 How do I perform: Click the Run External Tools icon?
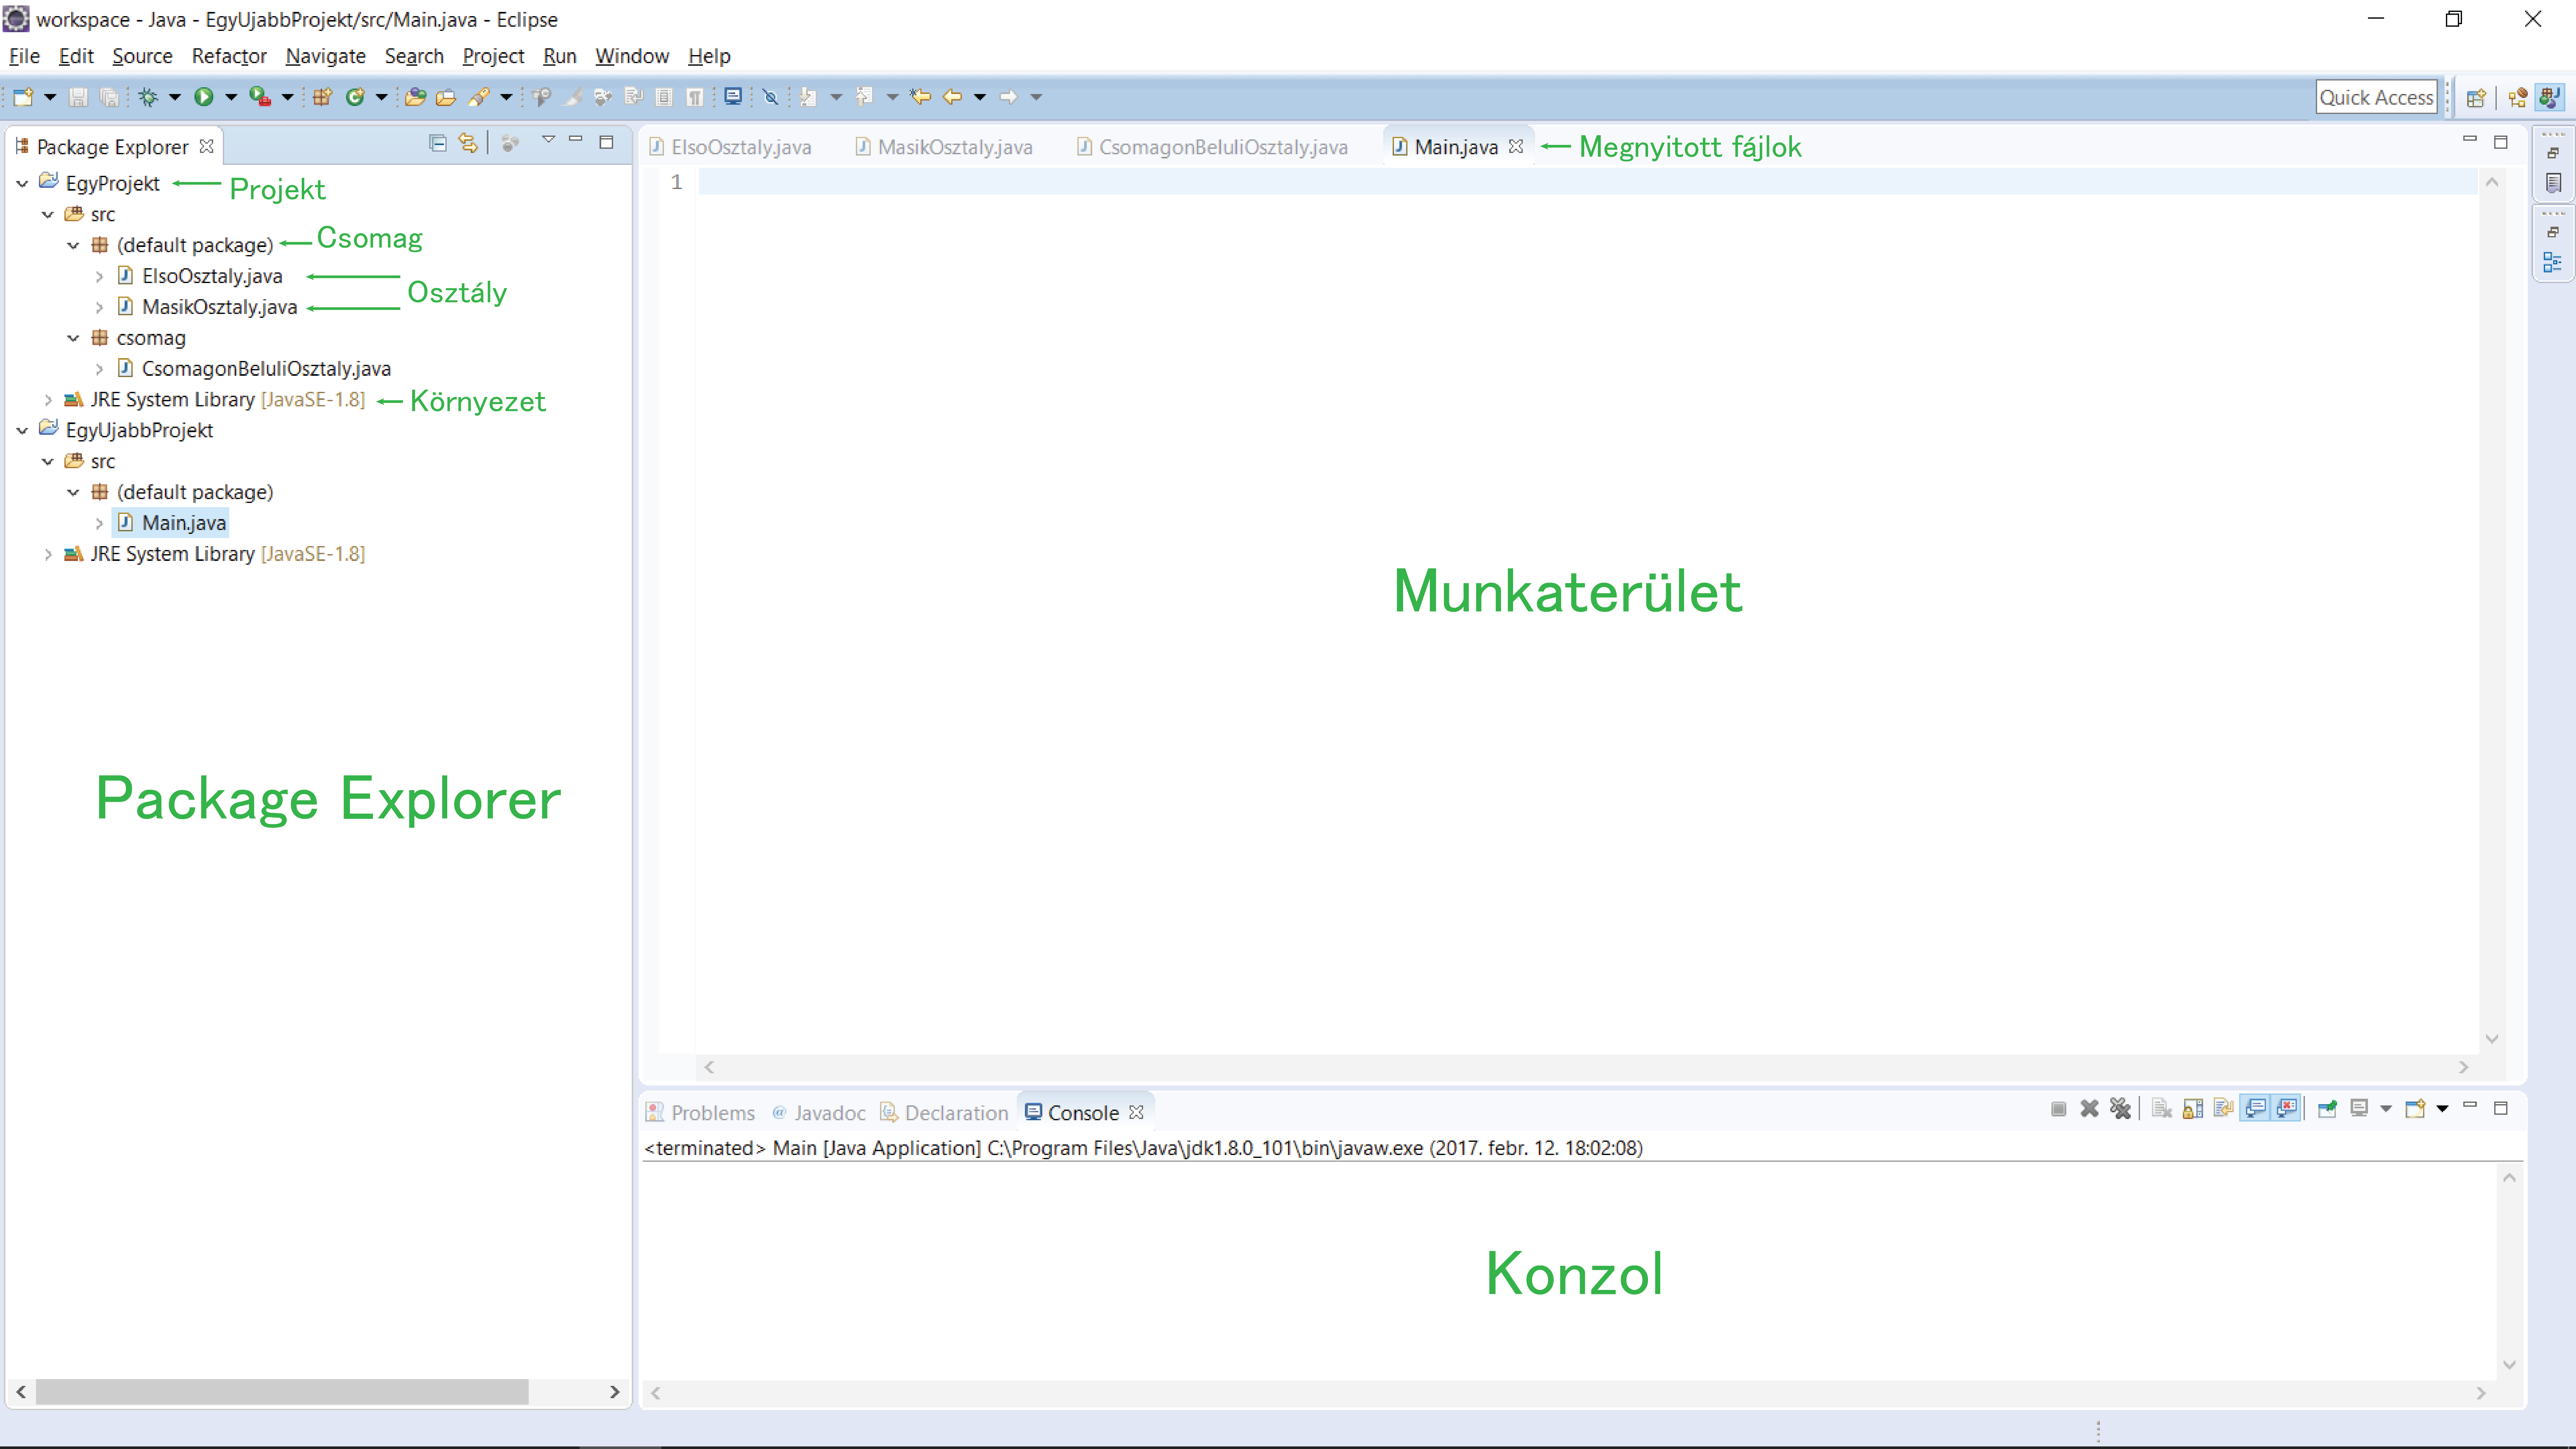pyautogui.click(x=260, y=97)
